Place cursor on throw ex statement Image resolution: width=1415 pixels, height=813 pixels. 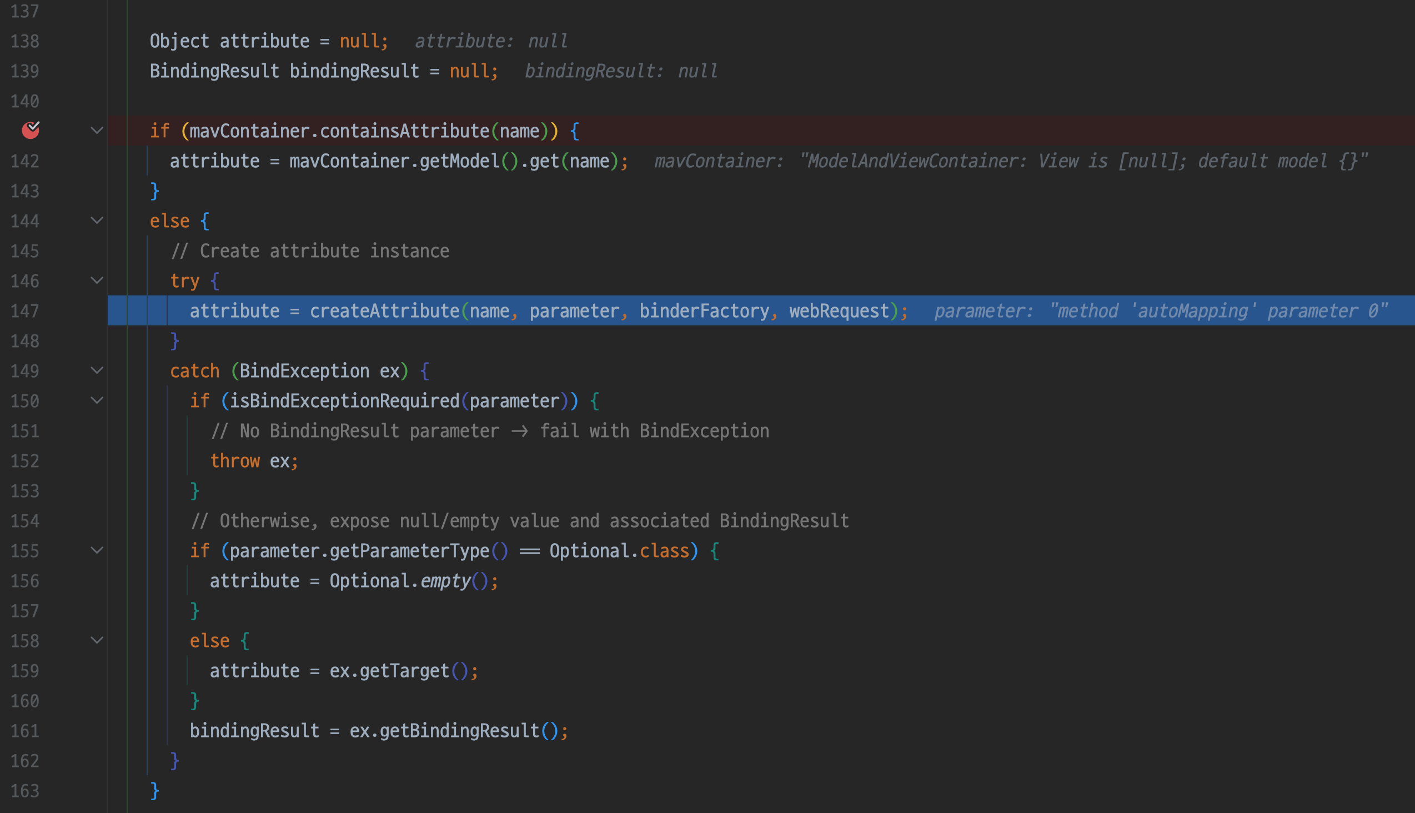pos(254,461)
